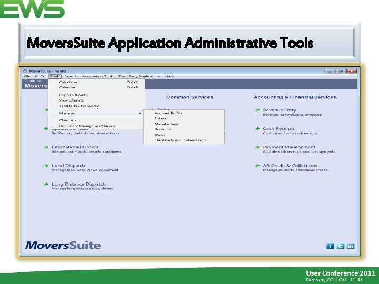This screenshot has width=379, height=284.
Task: Select Claim Alert in Tools menu
Action: [x=96, y=120]
